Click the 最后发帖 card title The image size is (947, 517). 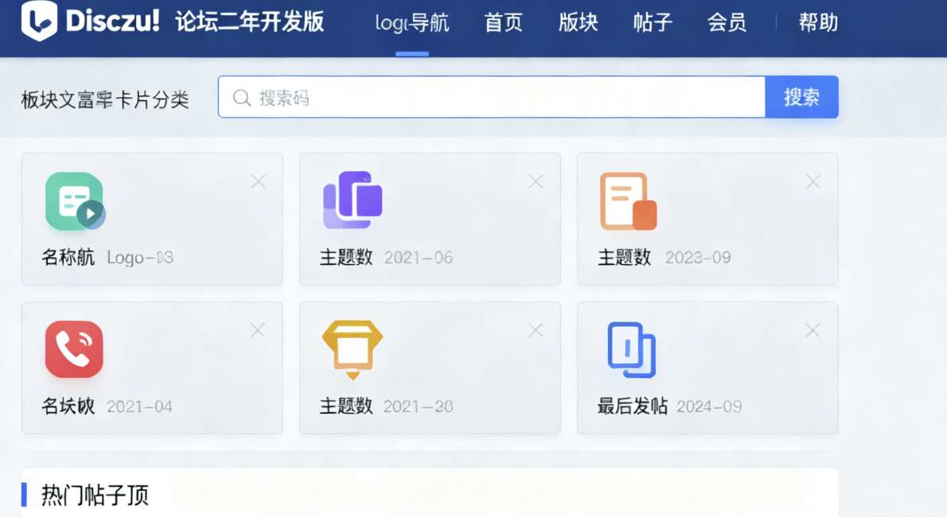point(633,406)
